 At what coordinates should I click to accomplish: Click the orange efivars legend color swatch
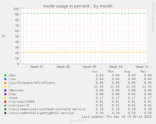pyautogui.click(x=5, y=83)
